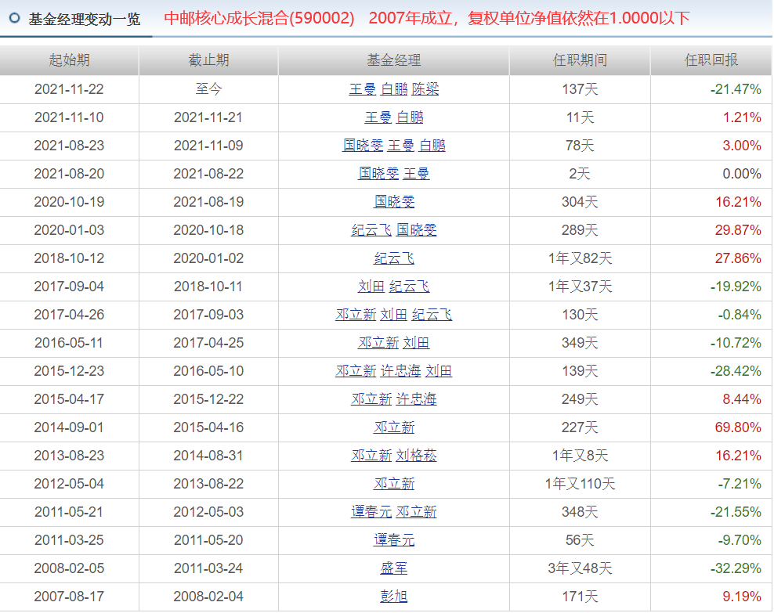Click the 2021-11-22 start date cell

[69, 89]
